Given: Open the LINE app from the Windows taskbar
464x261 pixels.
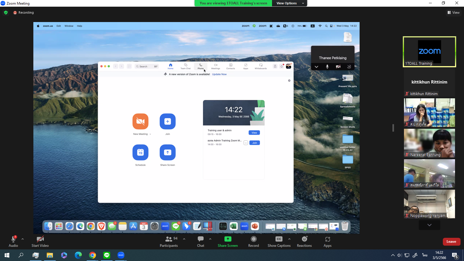Looking at the screenshot, I should [107, 255].
